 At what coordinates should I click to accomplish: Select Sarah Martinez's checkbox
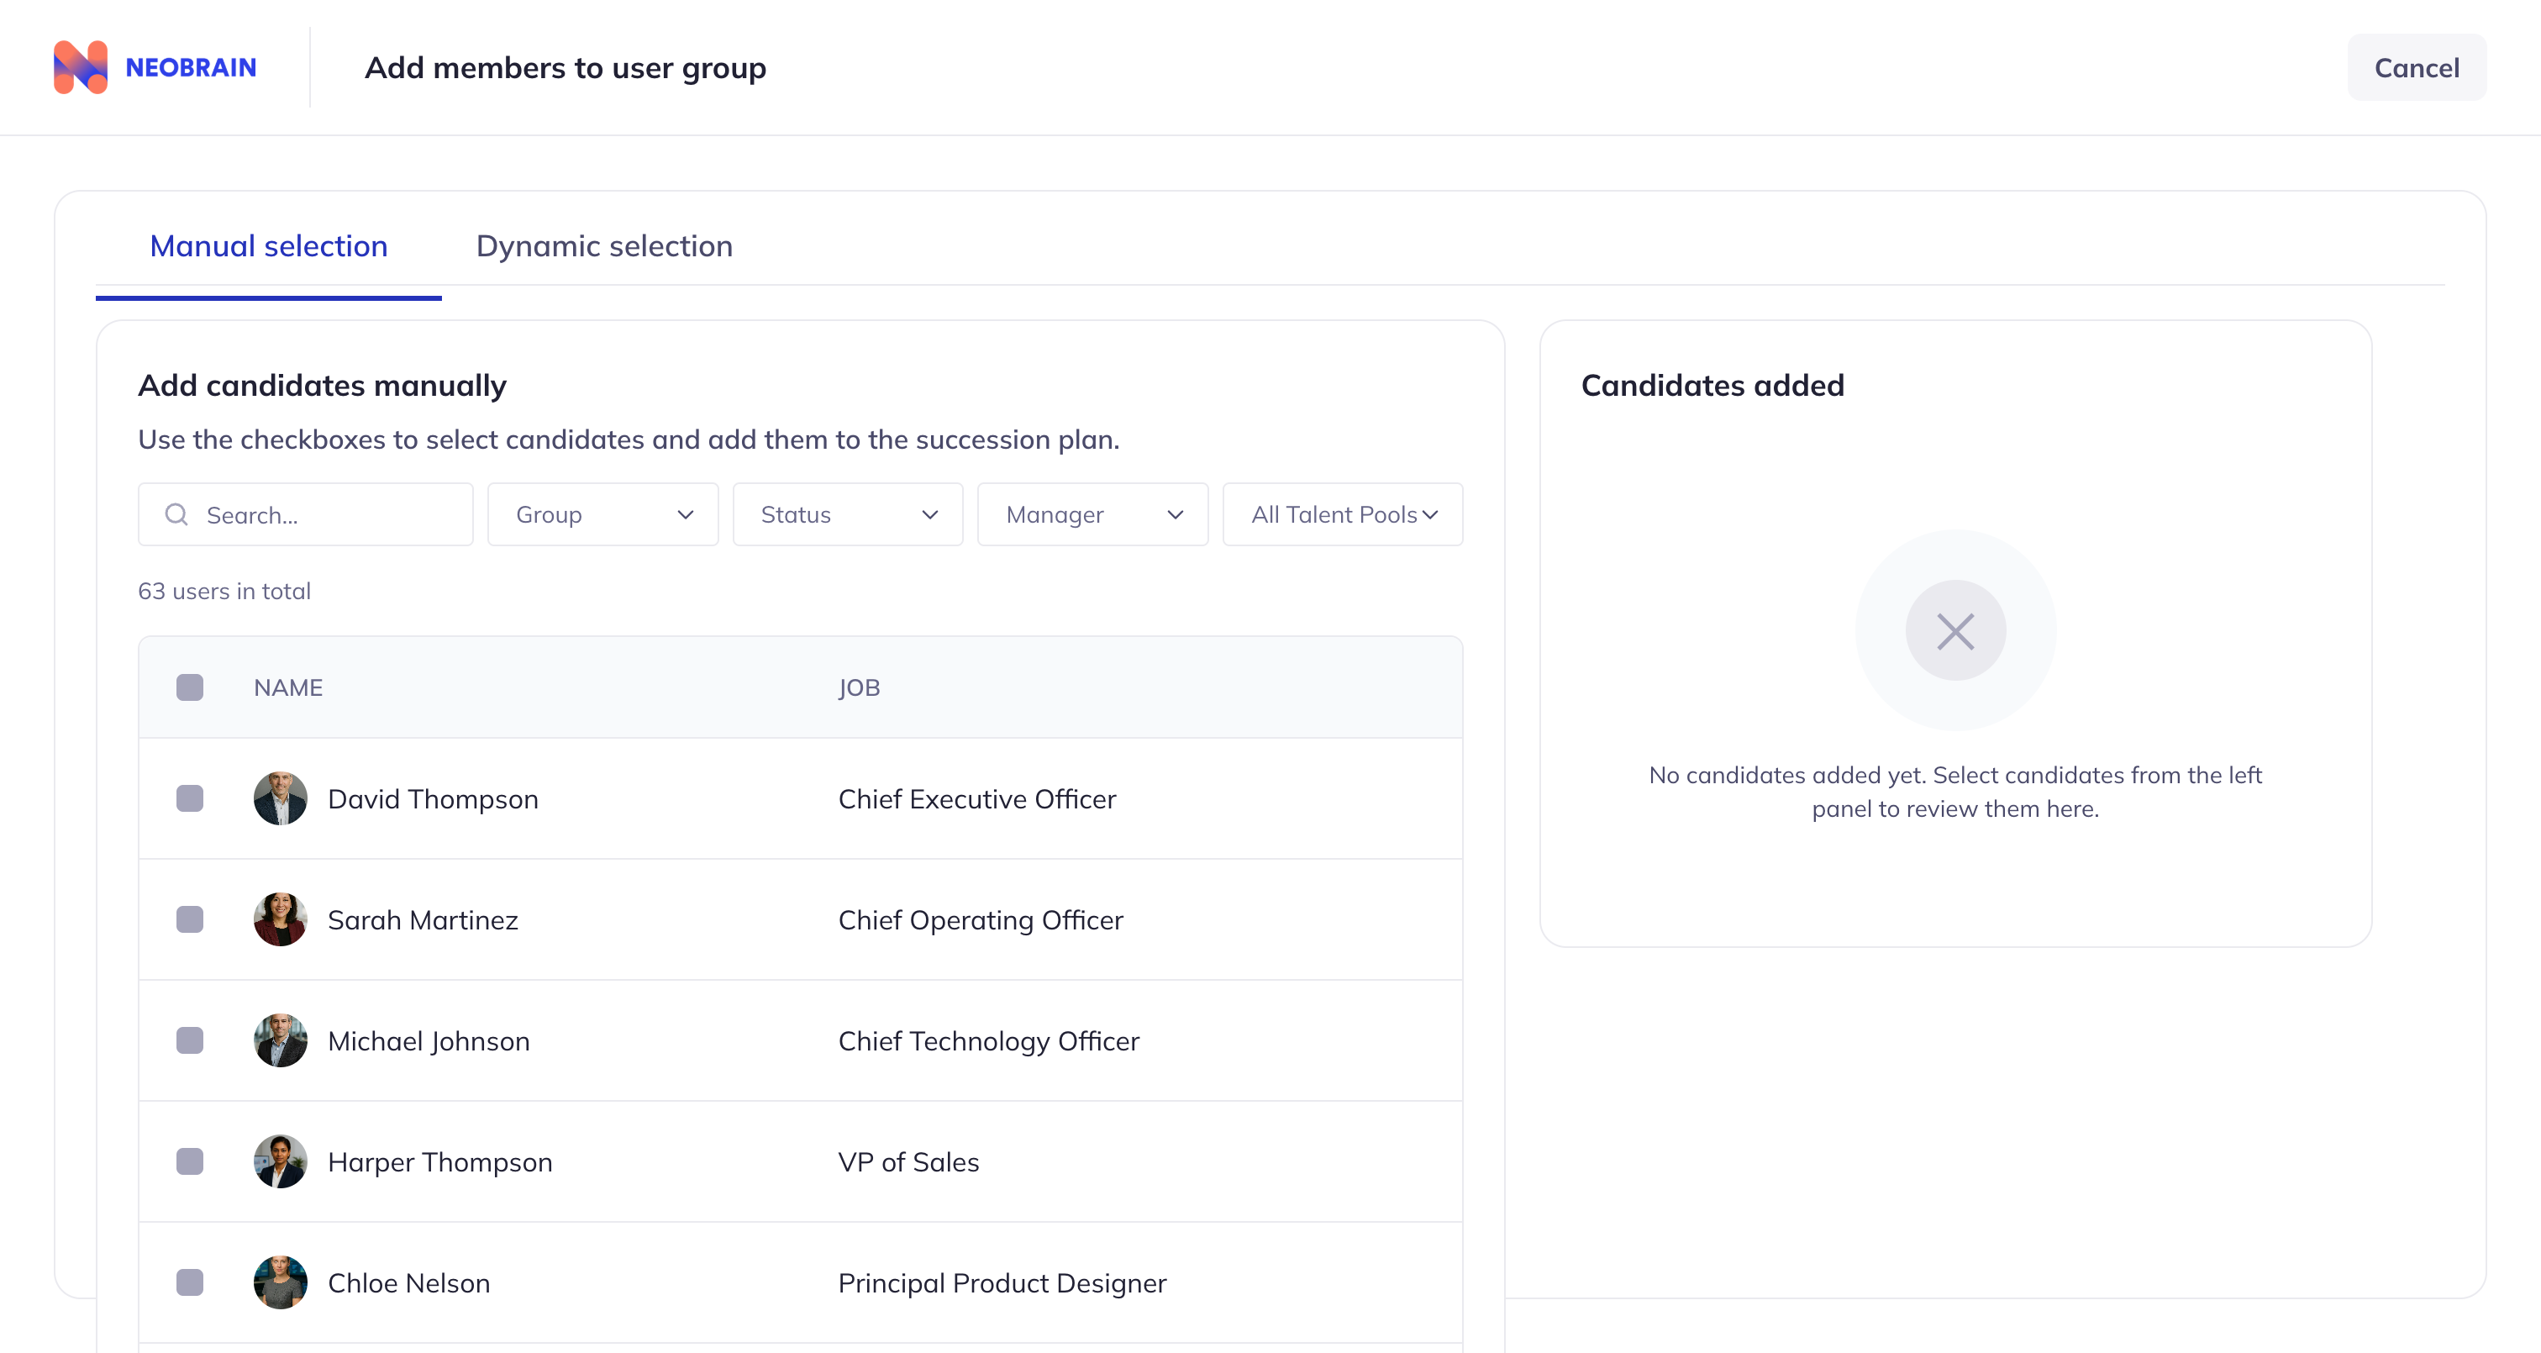click(x=189, y=919)
